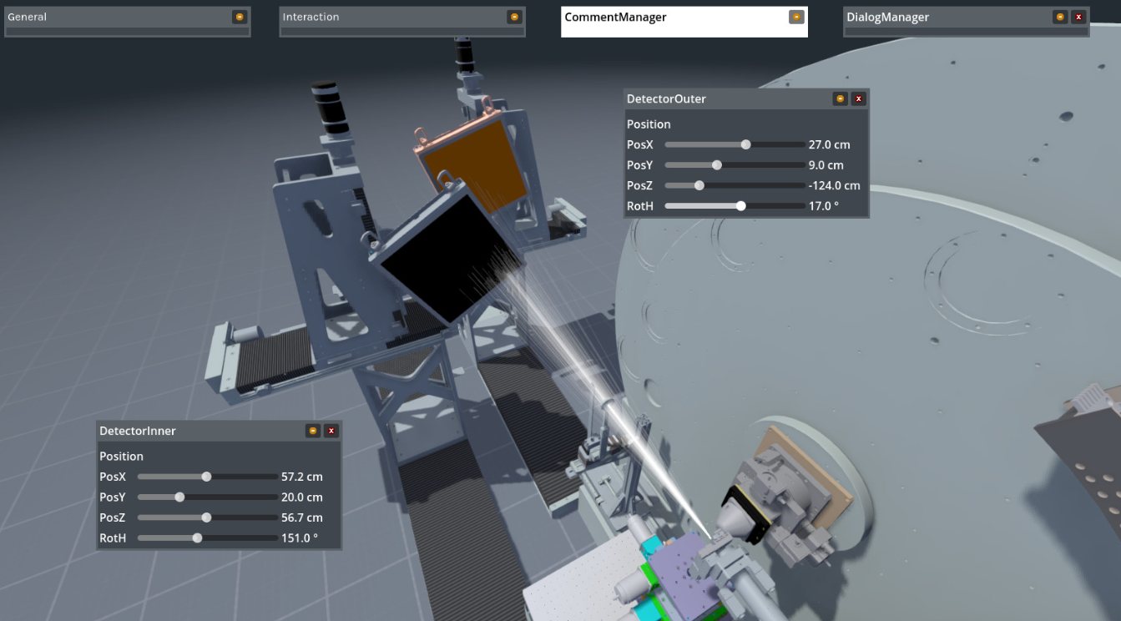Collapse the General panel with its orange button
Image resolution: width=1121 pixels, height=621 pixels.
(240, 17)
